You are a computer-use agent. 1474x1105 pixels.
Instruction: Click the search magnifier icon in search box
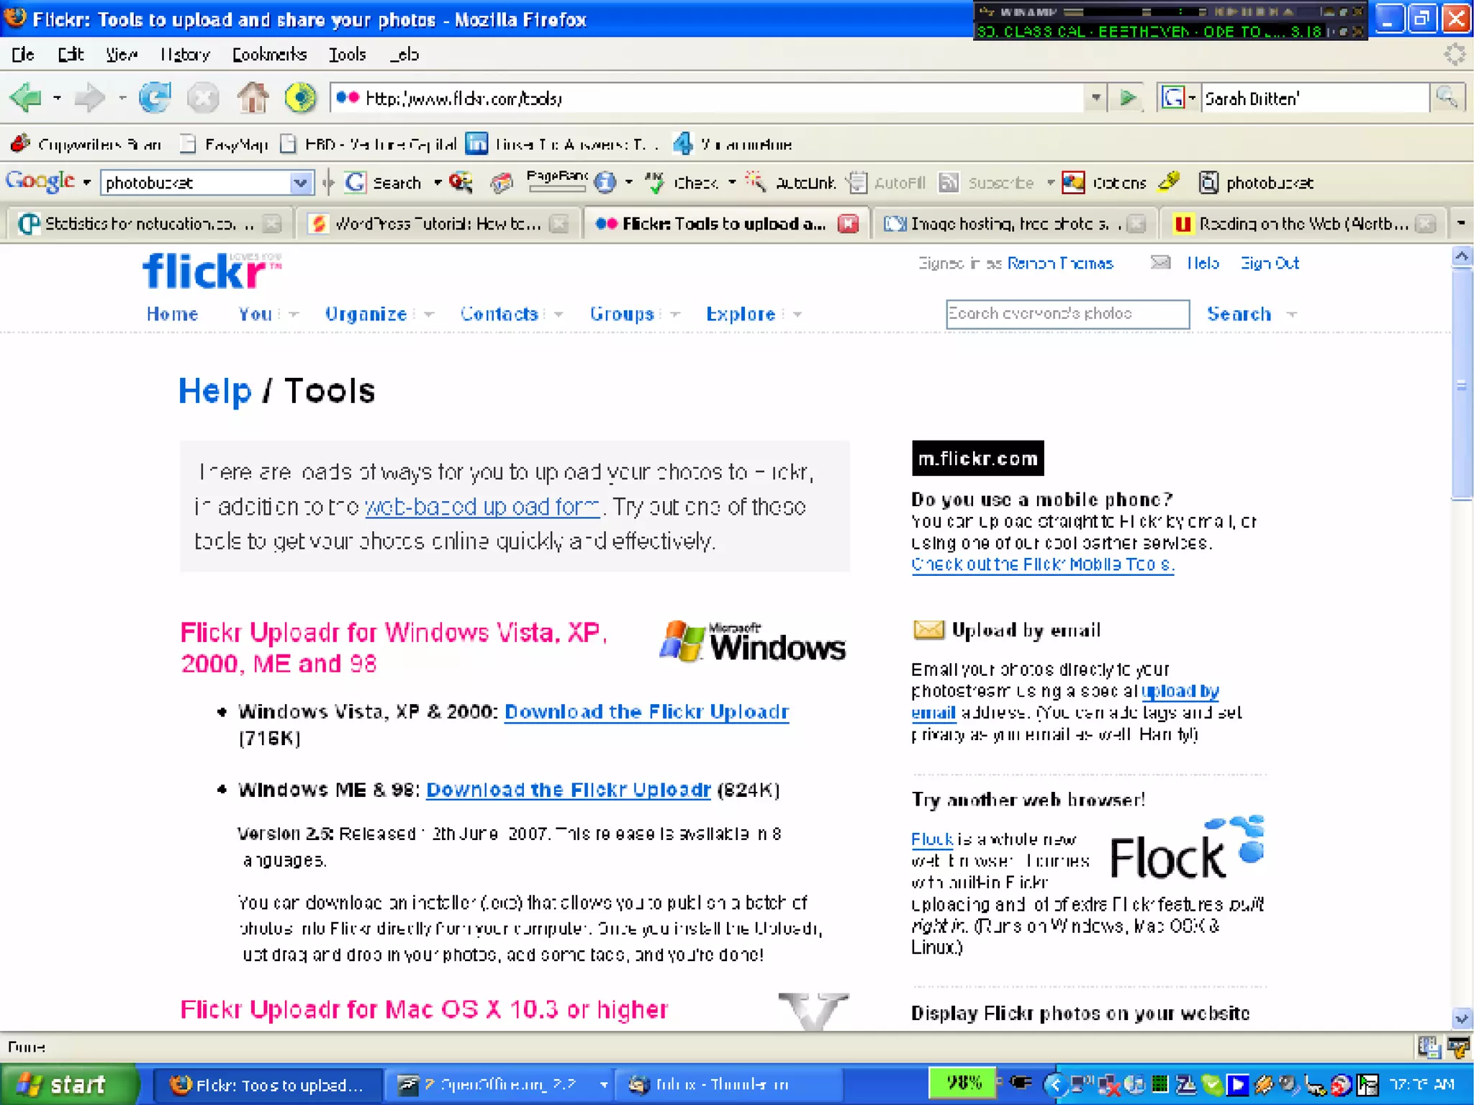(x=1447, y=97)
